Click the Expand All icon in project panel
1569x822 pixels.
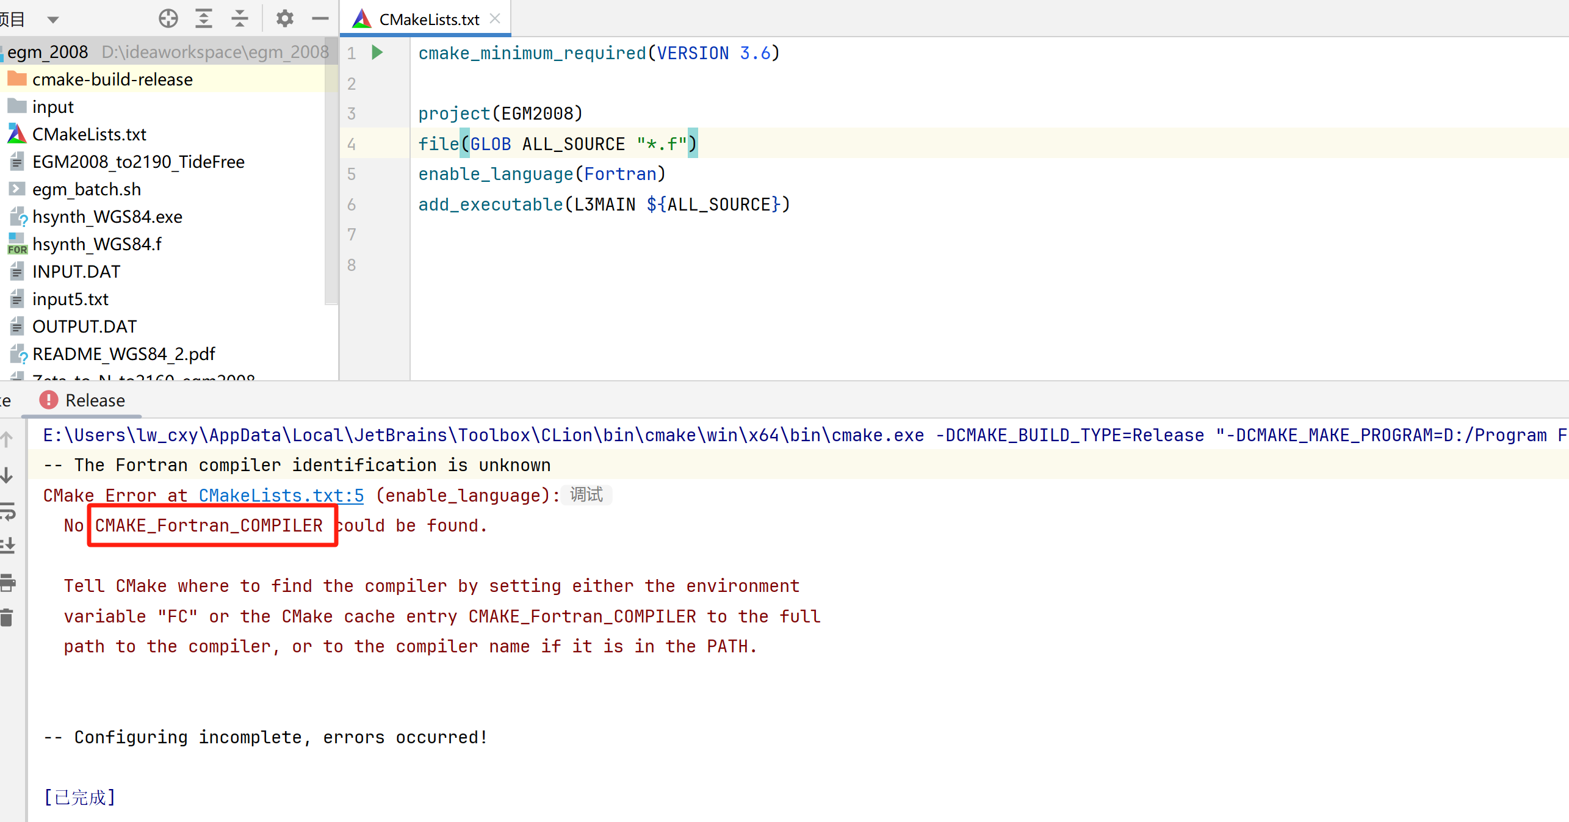(204, 19)
